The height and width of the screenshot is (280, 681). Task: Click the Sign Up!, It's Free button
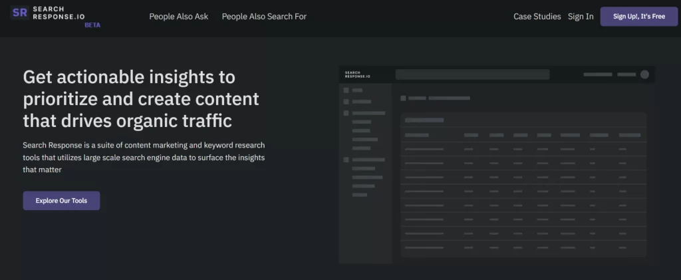pos(639,17)
